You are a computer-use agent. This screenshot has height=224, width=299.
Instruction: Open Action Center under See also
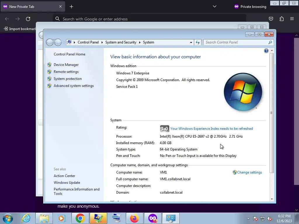coord(64,176)
